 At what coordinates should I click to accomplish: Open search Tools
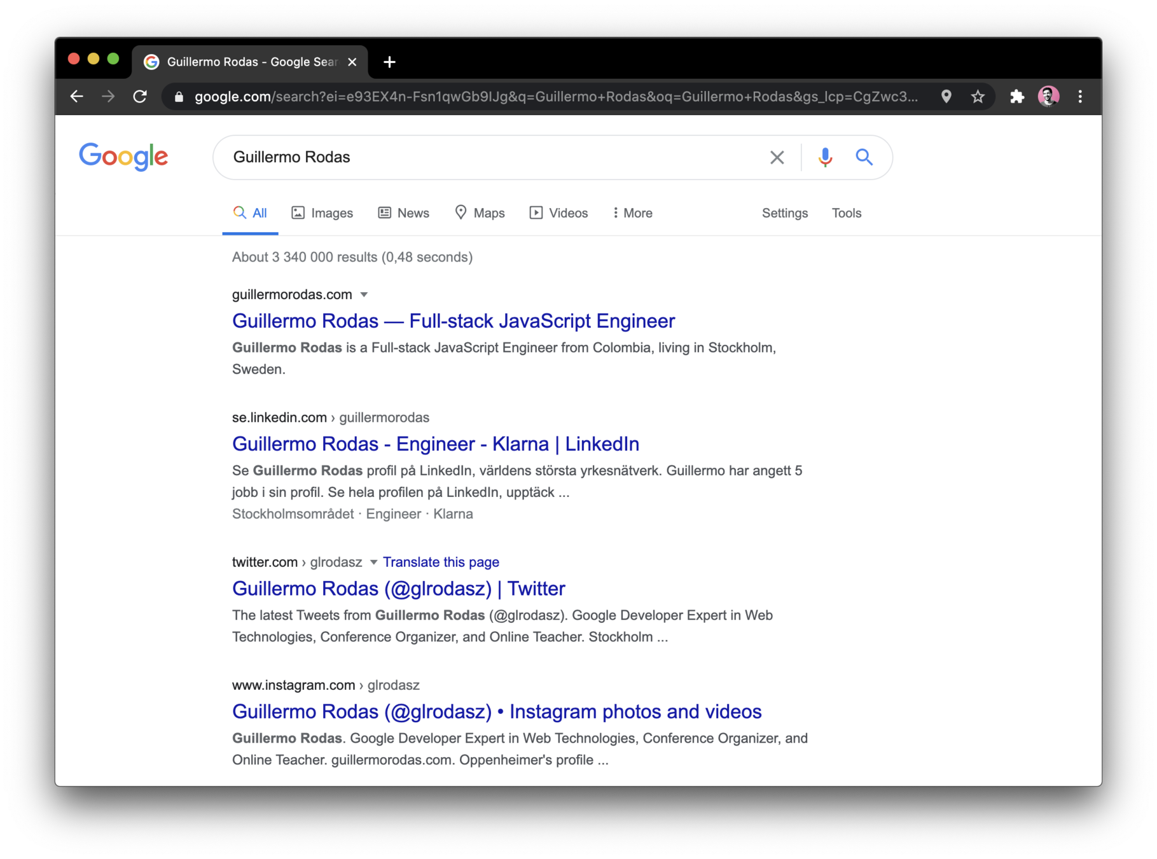point(847,213)
